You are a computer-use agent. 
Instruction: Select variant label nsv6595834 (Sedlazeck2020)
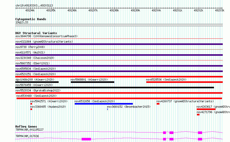tap(36, 69)
